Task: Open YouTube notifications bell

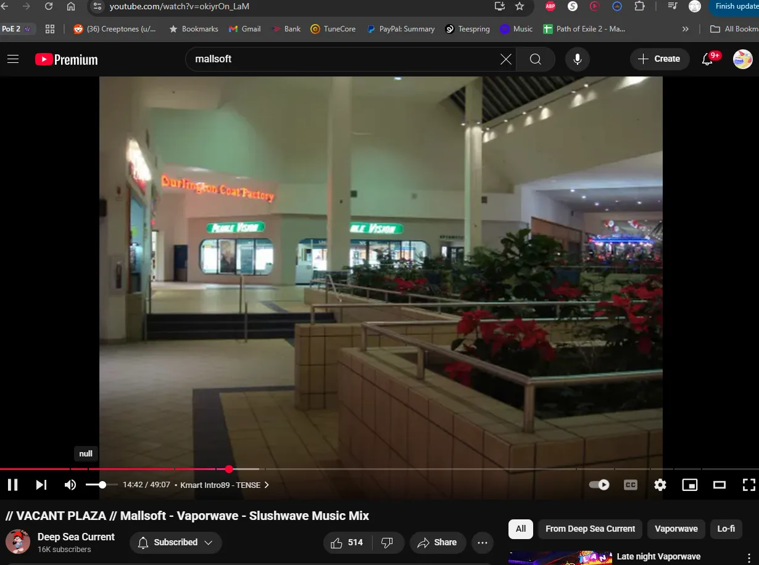Action: click(708, 59)
